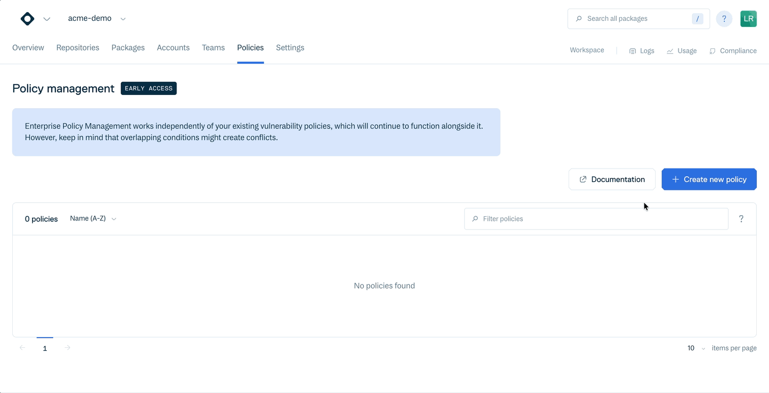769x393 pixels.
Task: Click the Cloudsmith logo icon
Action: pos(27,18)
